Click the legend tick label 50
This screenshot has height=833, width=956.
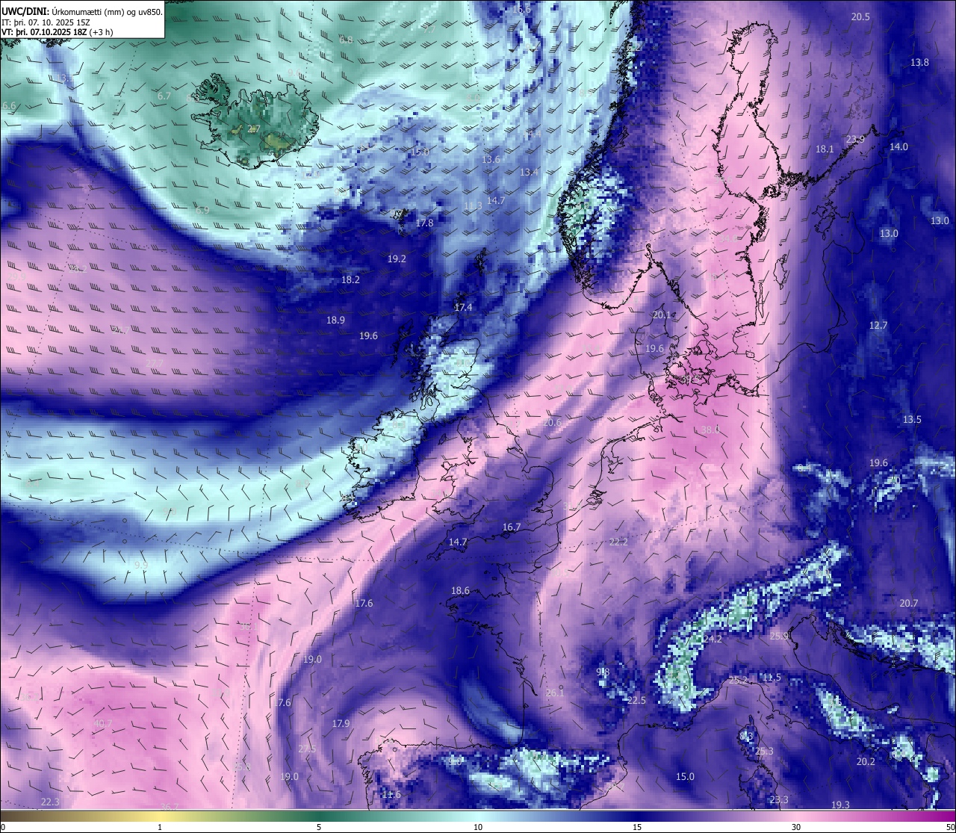[x=950, y=827]
